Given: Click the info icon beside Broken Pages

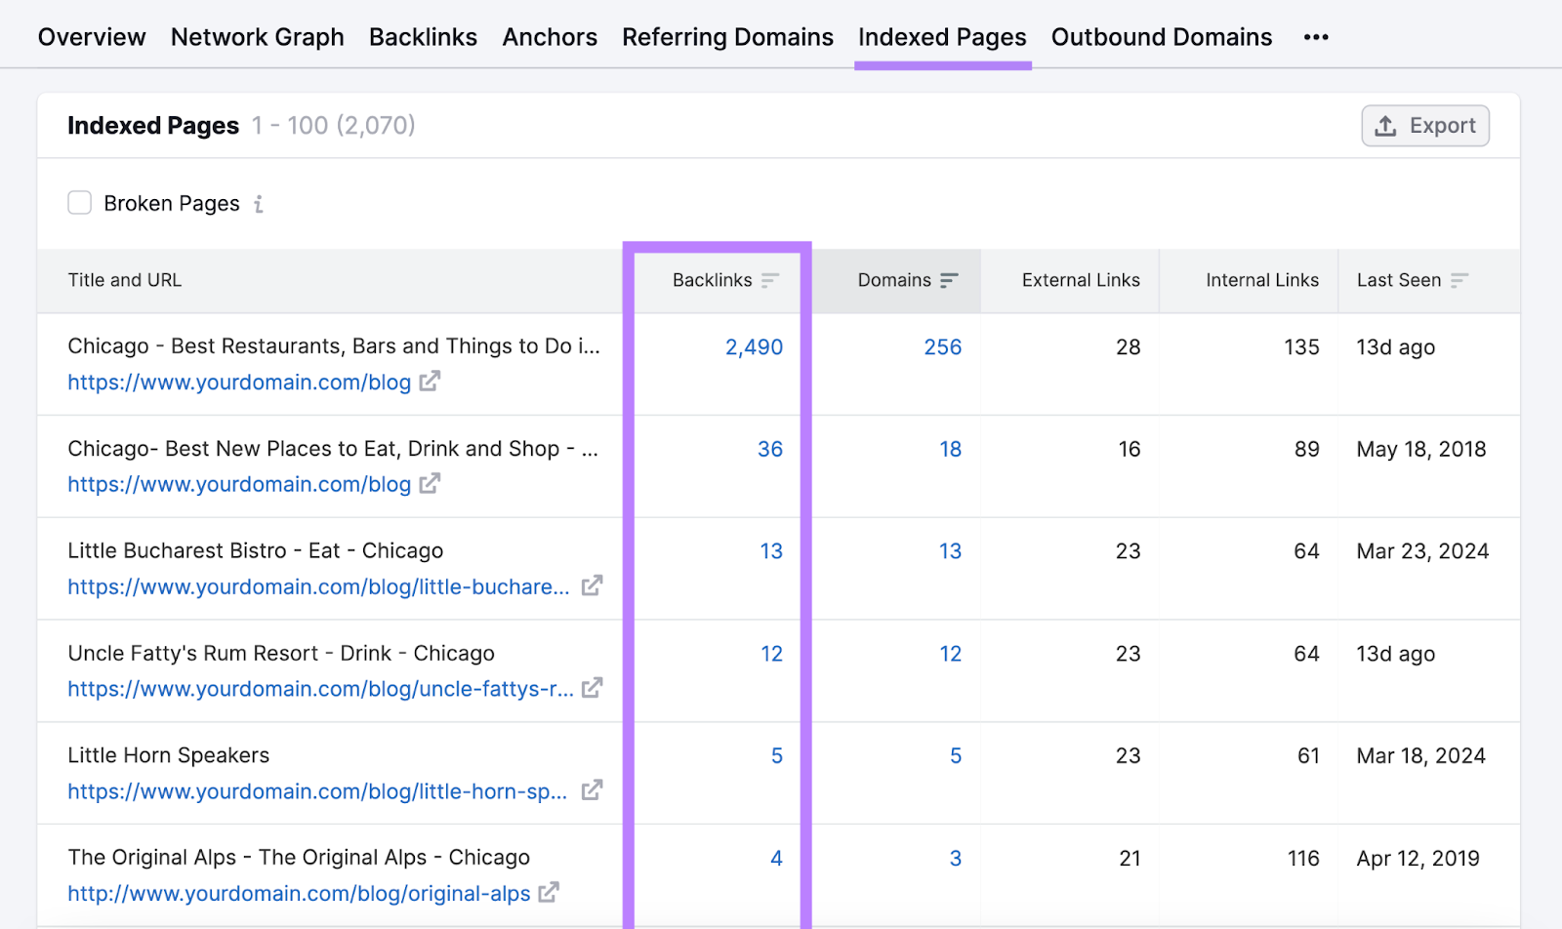Looking at the screenshot, I should [x=258, y=204].
